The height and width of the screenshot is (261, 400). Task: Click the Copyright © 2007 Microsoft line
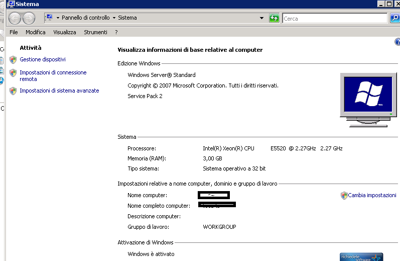pos(203,85)
